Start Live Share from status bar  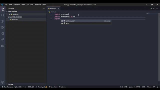tap(53, 87)
